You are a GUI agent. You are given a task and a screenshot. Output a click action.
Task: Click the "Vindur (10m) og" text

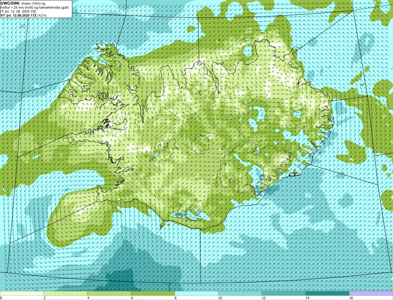(x=33, y=3)
